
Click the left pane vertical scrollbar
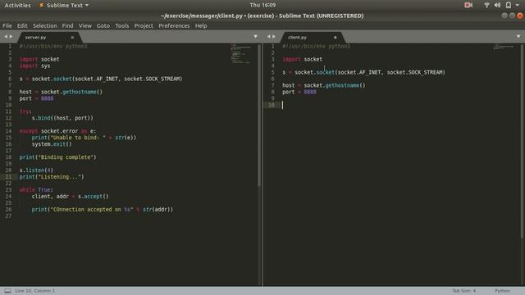coord(259,116)
